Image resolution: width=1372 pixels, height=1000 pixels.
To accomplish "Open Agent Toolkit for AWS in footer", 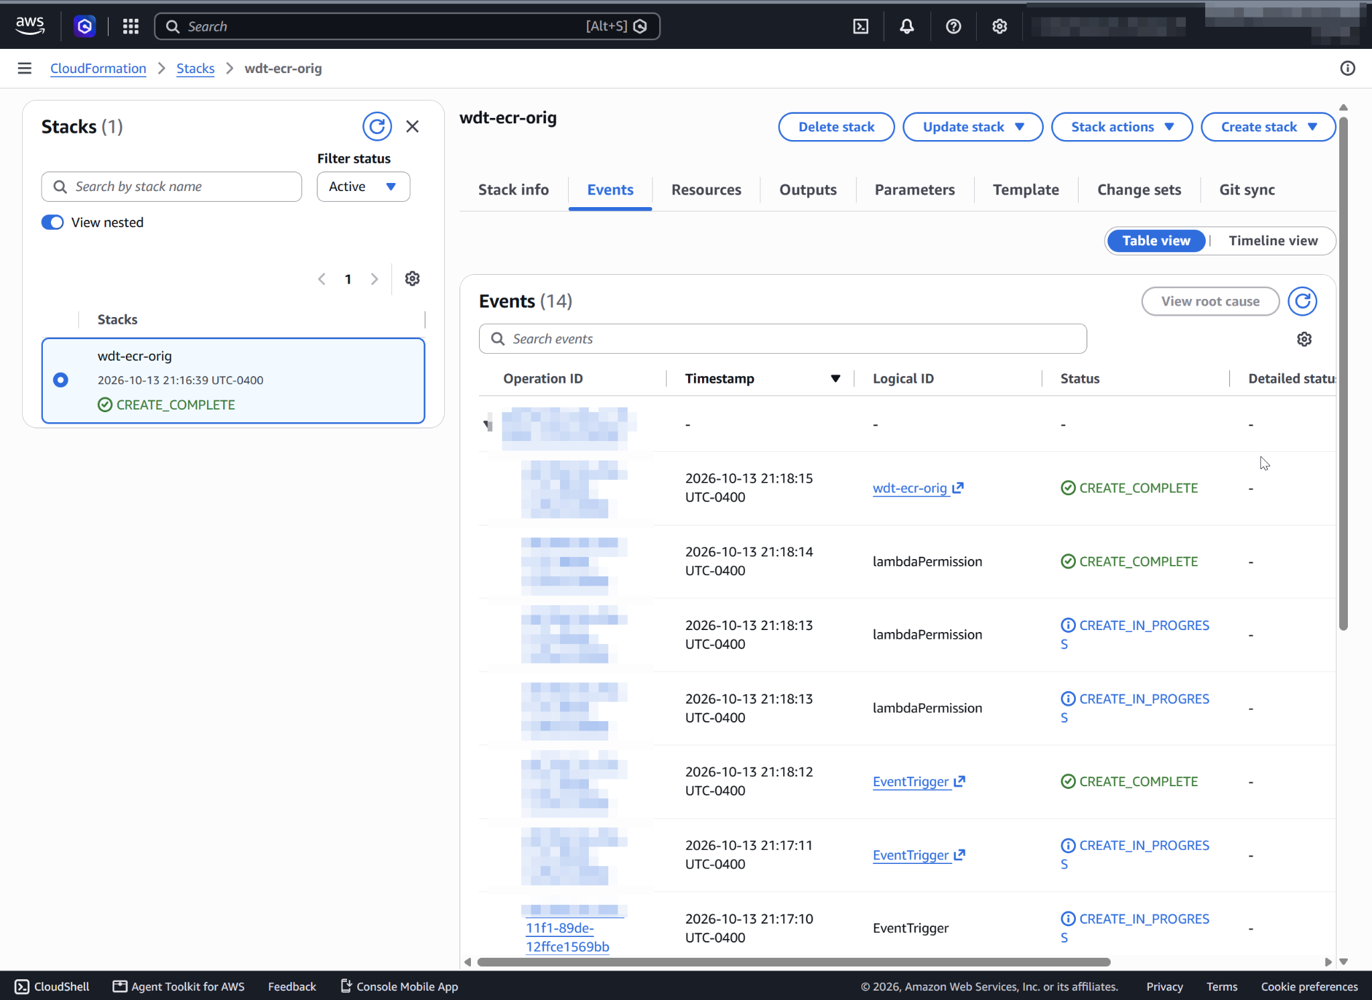I will [178, 987].
